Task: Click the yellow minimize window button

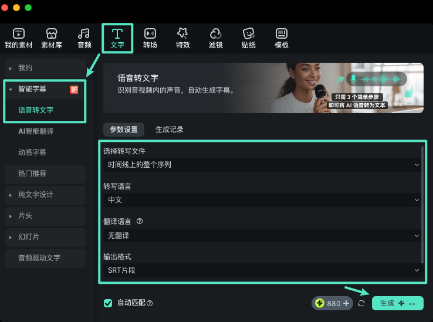Action: 16,8
